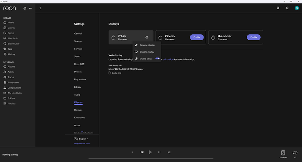This screenshot has width=302, height=162.
Task: Expand more settings with the down chevron
Action: click(x=82, y=132)
